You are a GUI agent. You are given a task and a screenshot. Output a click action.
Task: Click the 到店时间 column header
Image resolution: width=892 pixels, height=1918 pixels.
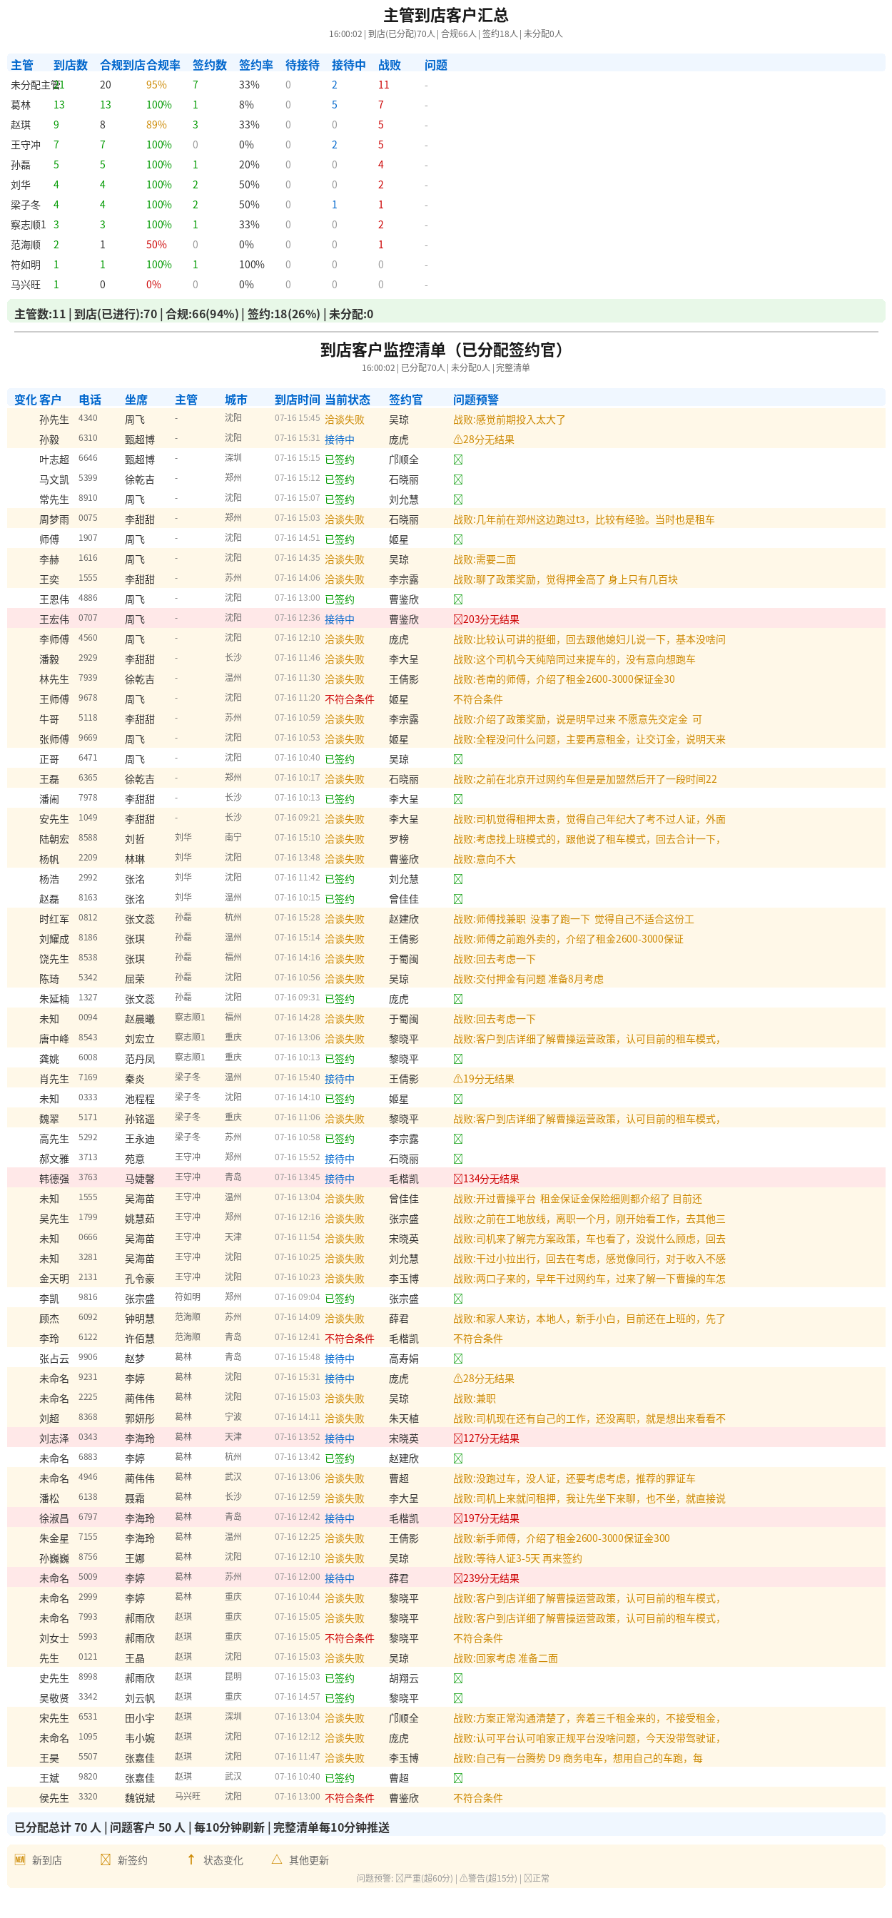pos(297,400)
